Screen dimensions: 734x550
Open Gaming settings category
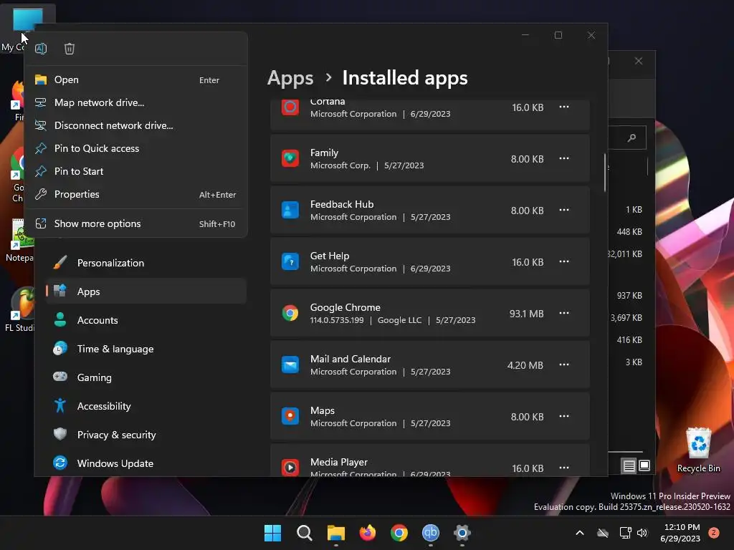pos(146,377)
